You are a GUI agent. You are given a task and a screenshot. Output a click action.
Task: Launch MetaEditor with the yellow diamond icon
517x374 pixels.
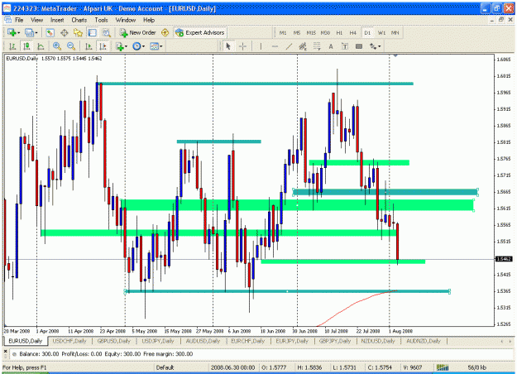[x=165, y=32]
